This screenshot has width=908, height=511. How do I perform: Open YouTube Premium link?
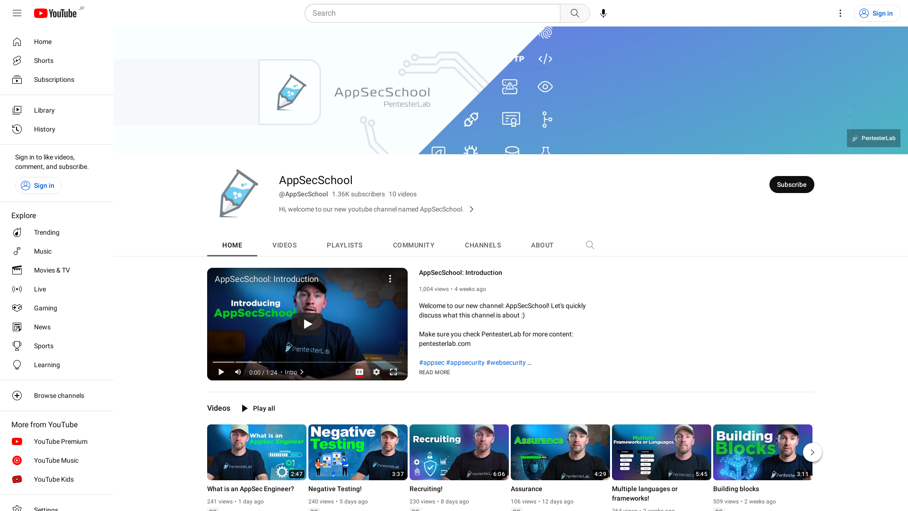click(x=57, y=441)
